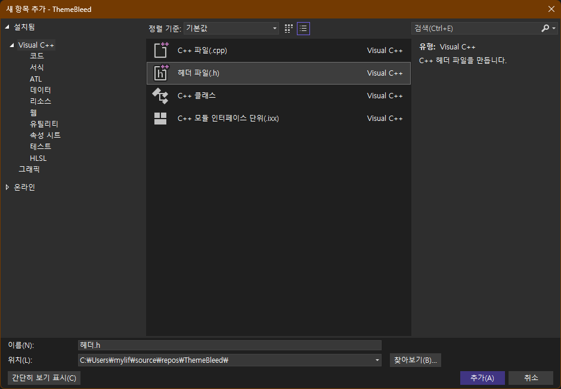The height and width of the screenshot is (389, 561).
Task: Click the 찾아보기(B)... browse button
Action: pos(416,360)
